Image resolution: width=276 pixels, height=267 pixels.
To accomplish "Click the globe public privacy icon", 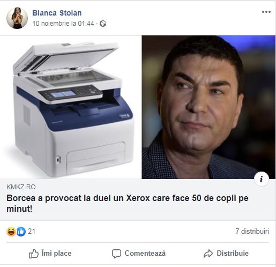I will pos(103,24).
